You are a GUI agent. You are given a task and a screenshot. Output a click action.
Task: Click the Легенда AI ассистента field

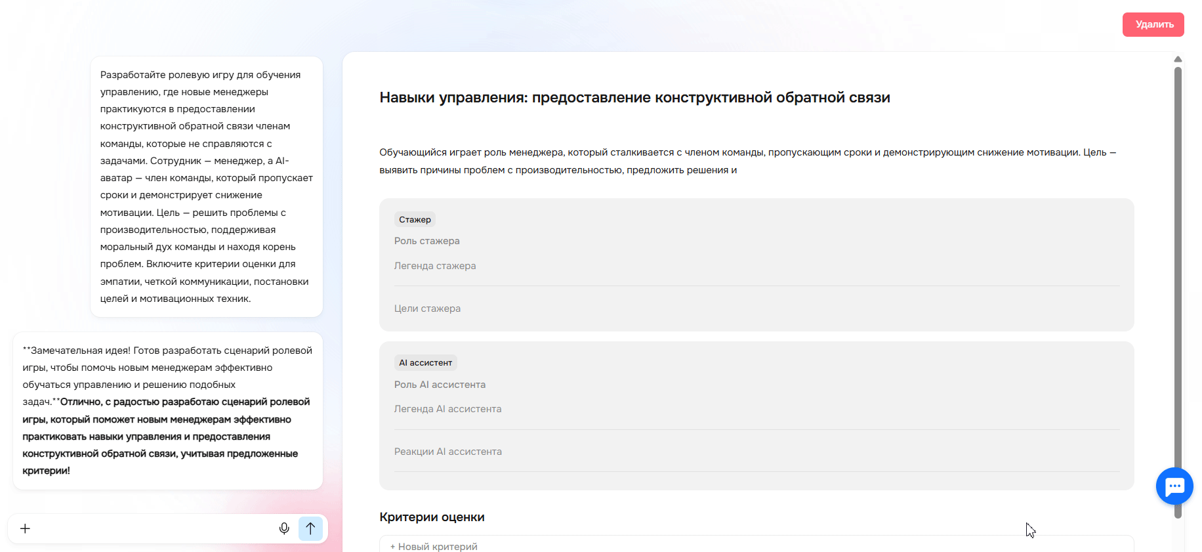point(448,409)
